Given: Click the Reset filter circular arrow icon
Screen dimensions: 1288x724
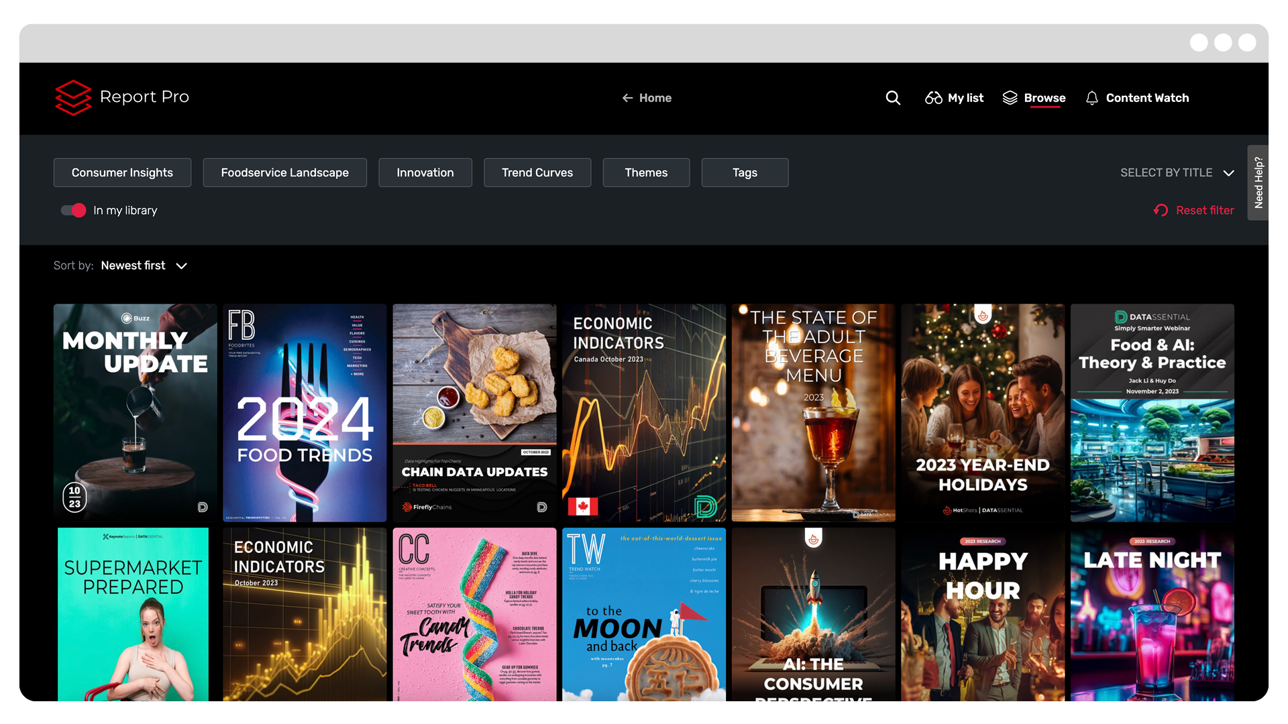Looking at the screenshot, I should coord(1161,210).
